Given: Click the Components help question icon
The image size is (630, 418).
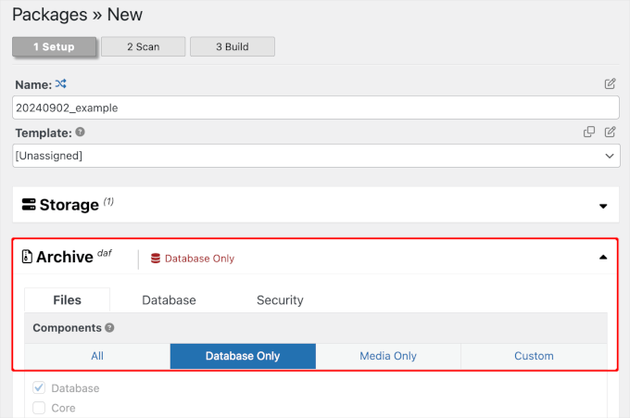Looking at the screenshot, I should point(109,328).
